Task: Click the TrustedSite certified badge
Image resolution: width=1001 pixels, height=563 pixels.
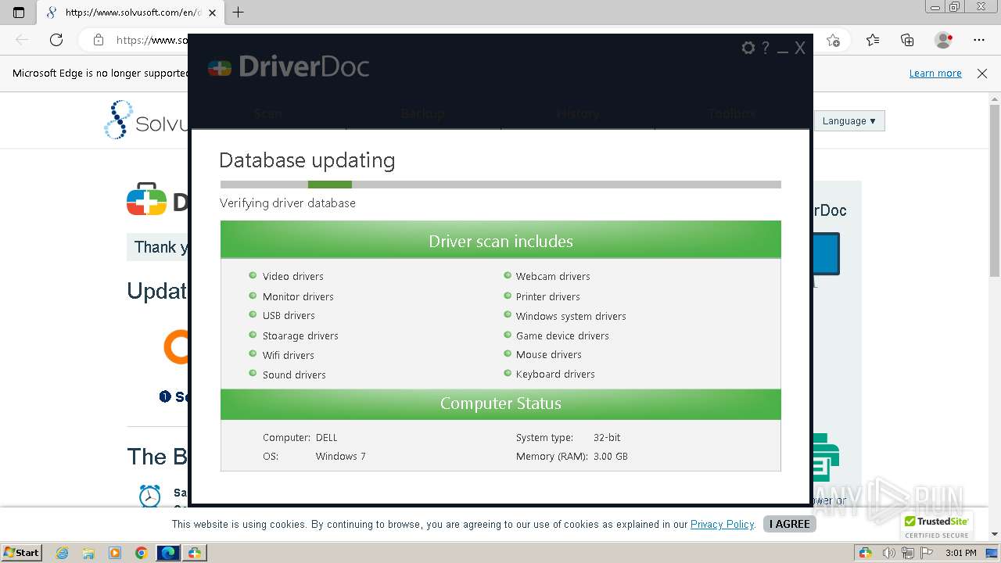Action: pyautogui.click(x=936, y=527)
